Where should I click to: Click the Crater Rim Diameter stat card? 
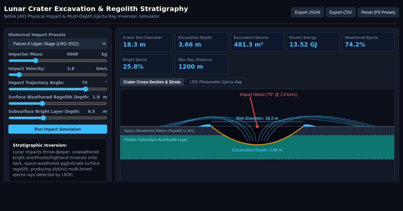146,42
